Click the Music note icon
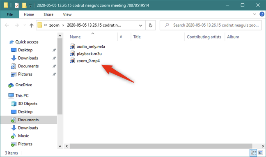The height and width of the screenshot is (157, 266). (x=14, y=136)
